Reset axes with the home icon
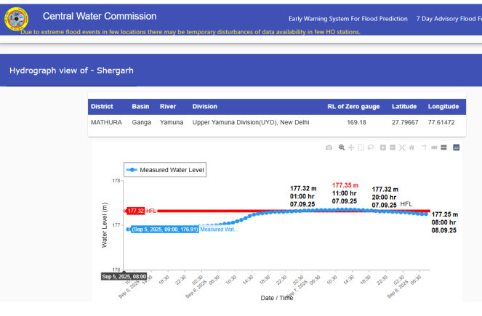 pos(412,147)
